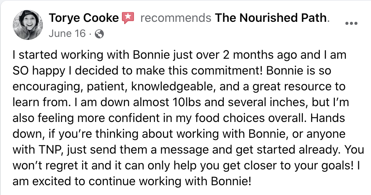Open the three-dot post options menu
Image resolution: width=371 pixels, height=195 pixels.
[351, 23]
